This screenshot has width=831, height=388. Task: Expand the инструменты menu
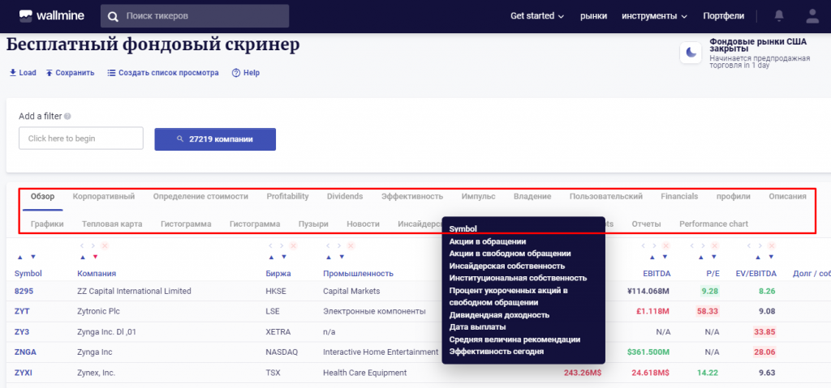point(654,16)
